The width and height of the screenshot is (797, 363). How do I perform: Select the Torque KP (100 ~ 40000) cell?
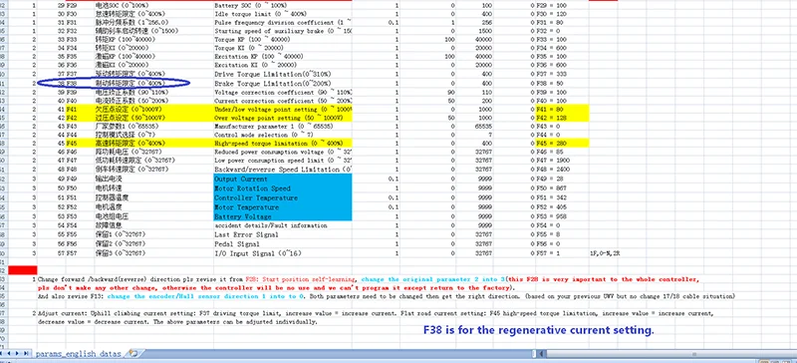[282, 39]
